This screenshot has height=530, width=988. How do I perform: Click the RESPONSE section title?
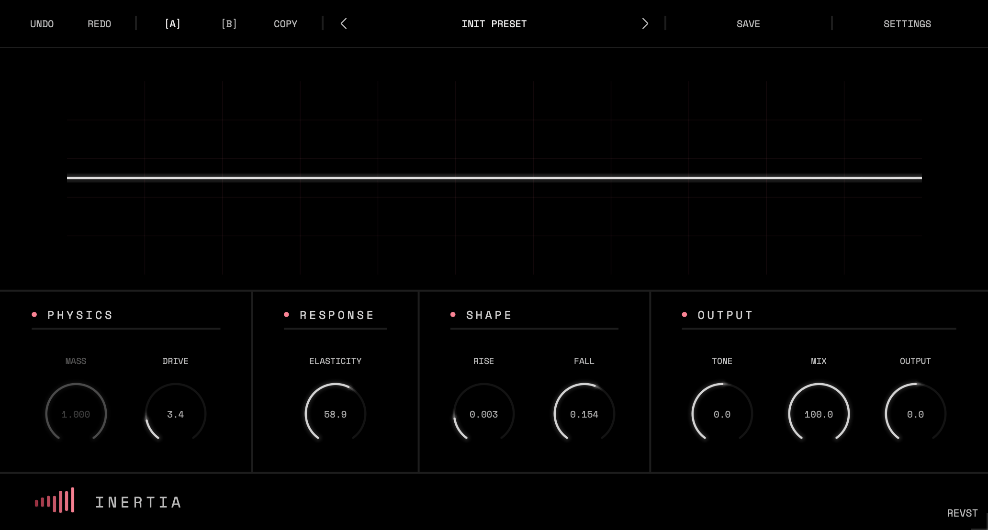337,315
